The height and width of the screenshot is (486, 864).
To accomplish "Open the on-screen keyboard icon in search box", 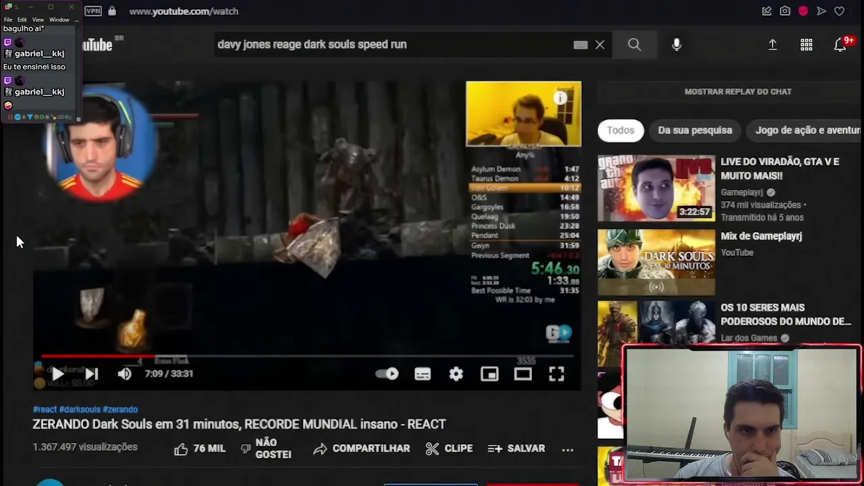I will (580, 45).
